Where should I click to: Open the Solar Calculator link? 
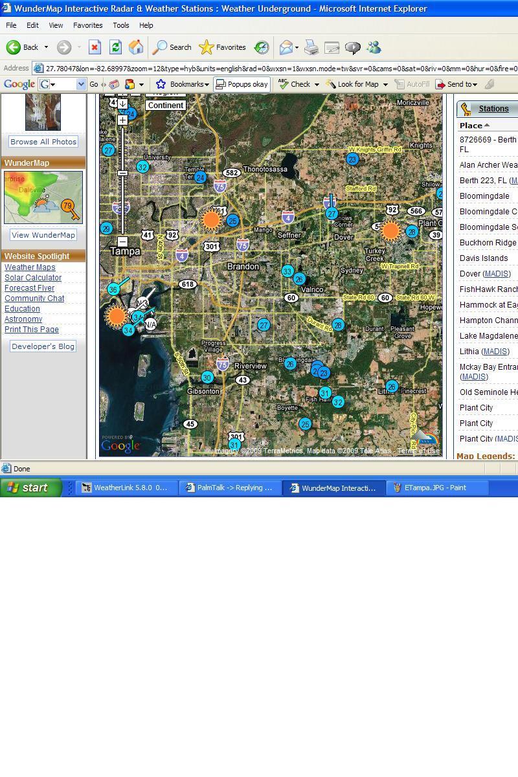33,278
